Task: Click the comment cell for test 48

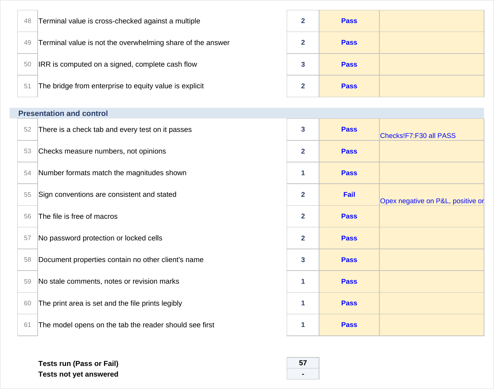Action: pos(432,21)
